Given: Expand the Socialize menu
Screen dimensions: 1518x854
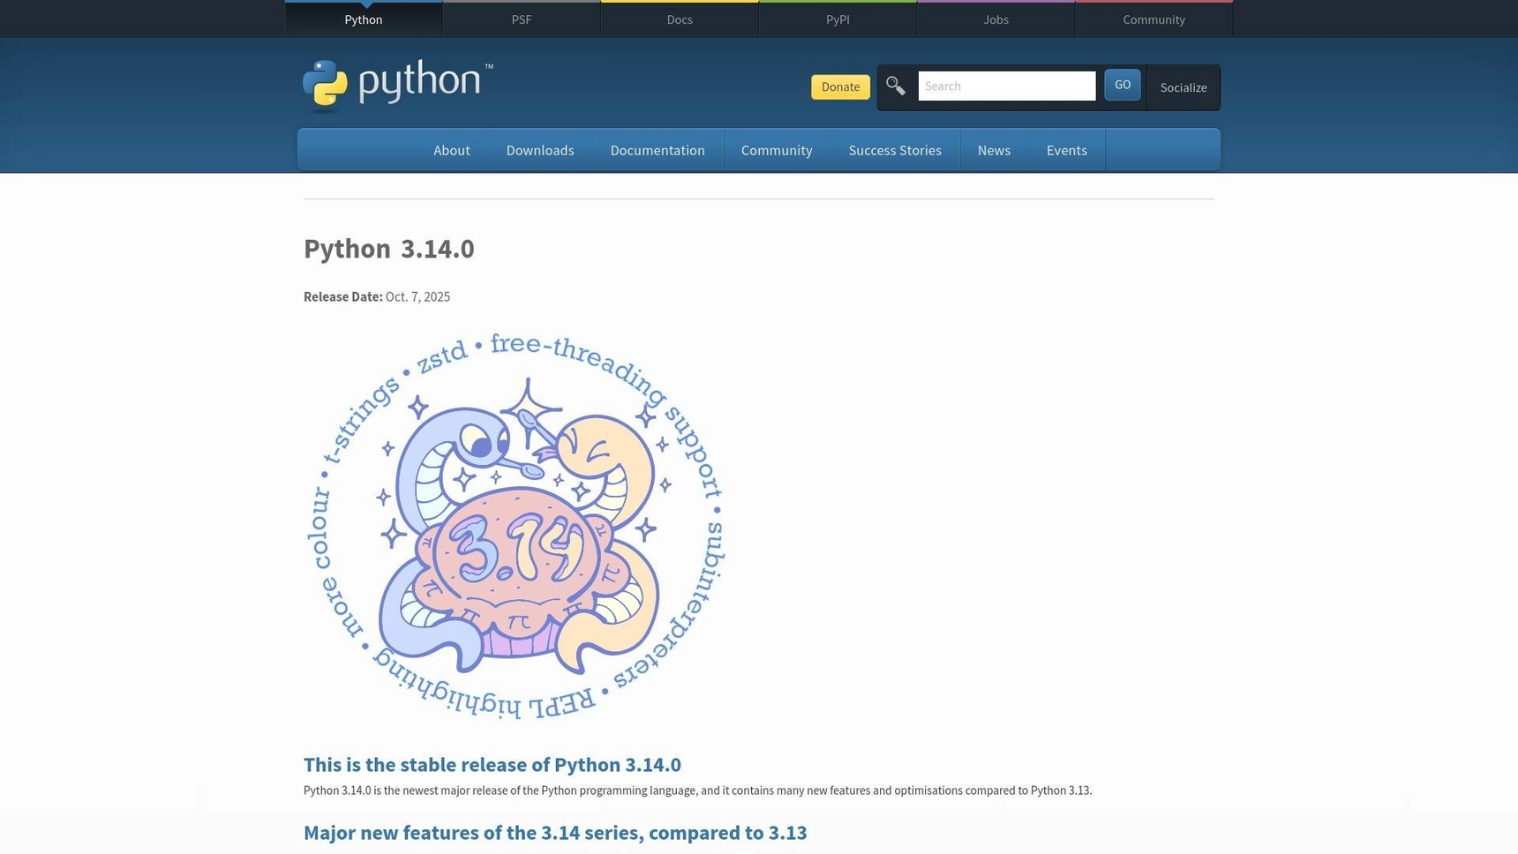Looking at the screenshot, I should coord(1184,87).
